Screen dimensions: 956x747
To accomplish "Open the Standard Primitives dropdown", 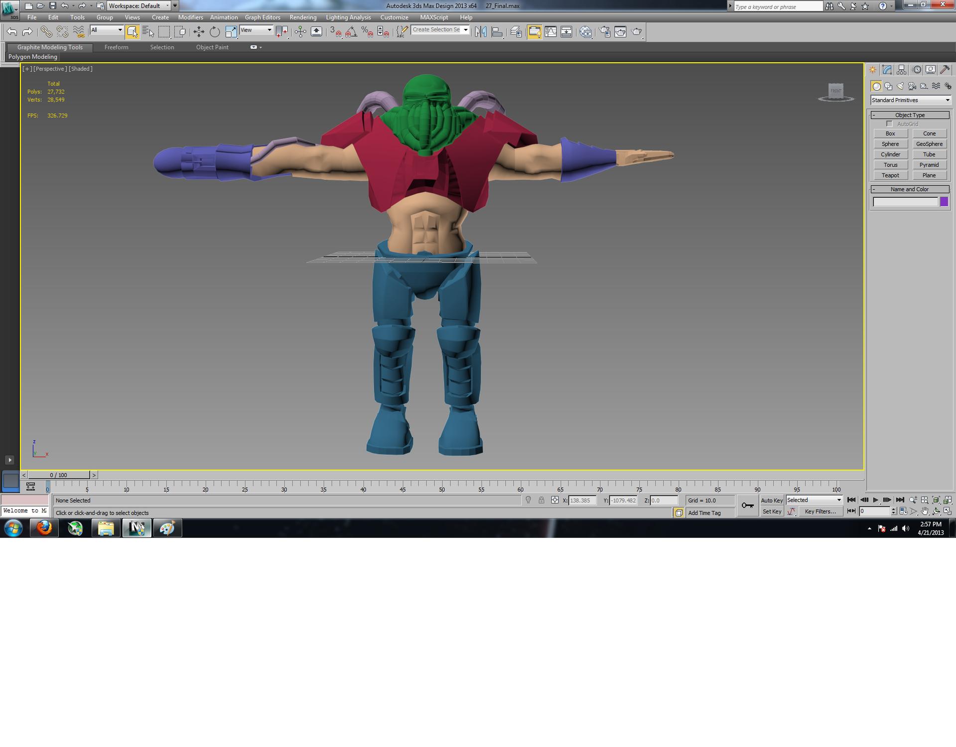I will coord(910,100).
